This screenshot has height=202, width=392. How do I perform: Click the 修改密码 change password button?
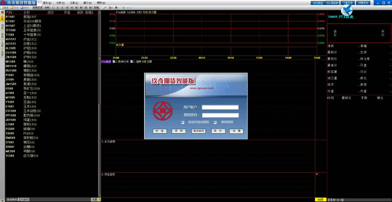point(197,131)
